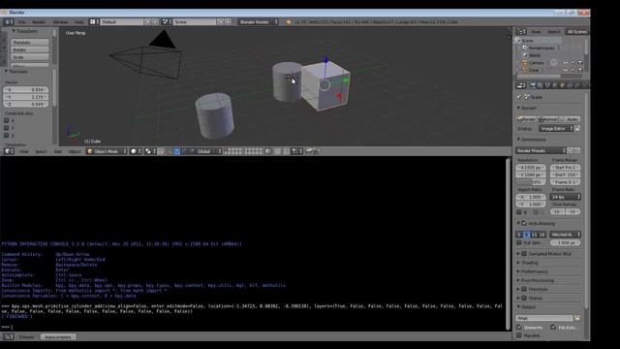The image size is (620, 349).
Task: Select the Modifiers properties tab icon
Action: click(577, 85)
